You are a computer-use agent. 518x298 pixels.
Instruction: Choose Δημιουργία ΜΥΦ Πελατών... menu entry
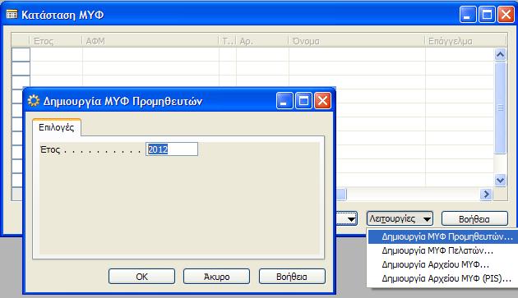pyautogui.click(x=443, y=250)
